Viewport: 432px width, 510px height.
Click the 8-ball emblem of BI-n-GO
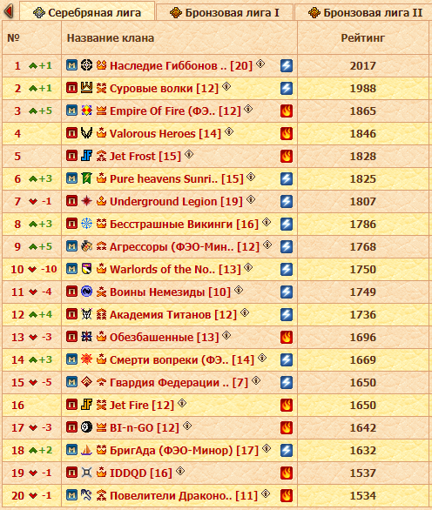pos(86,427)
